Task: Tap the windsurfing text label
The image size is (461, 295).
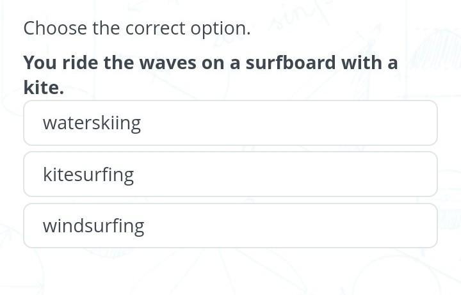Action: 93,226
